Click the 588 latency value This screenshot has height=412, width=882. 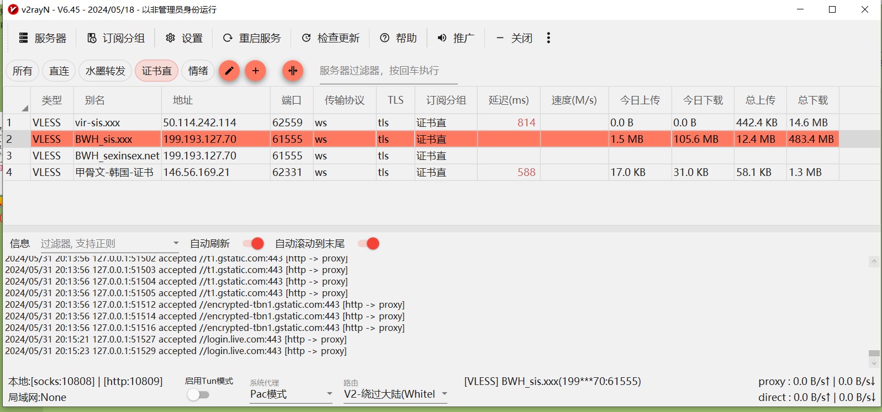click(x=526, y=172)
